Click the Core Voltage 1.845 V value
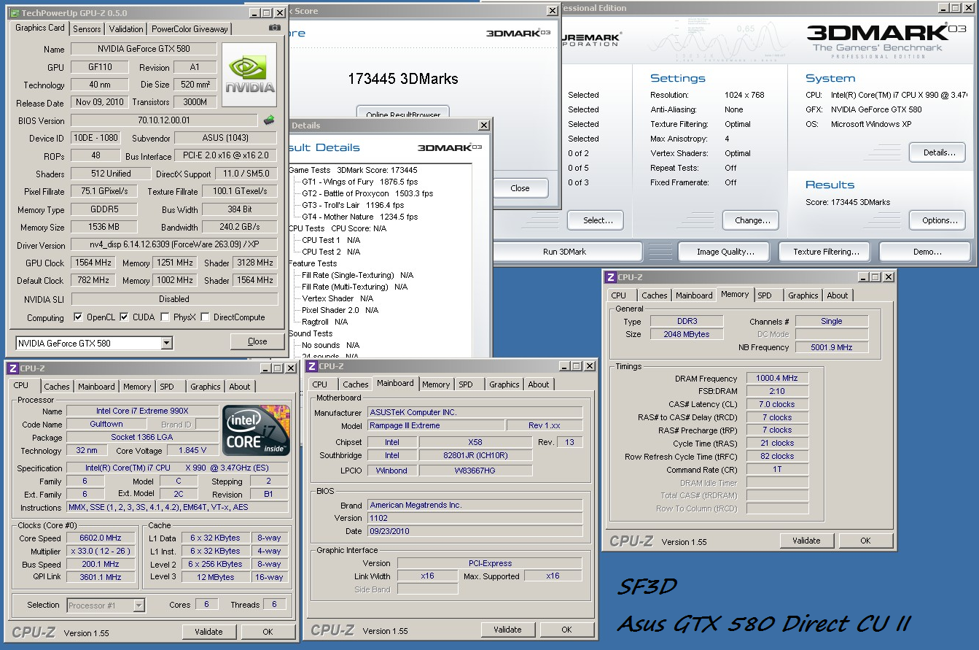Viewport: 979px width, 650px height. click(x=192, y=451)
